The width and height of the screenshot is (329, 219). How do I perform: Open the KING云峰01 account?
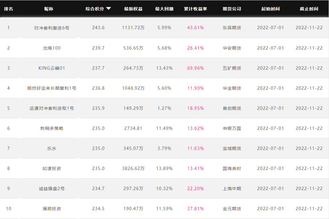click(x=52, y=68)
